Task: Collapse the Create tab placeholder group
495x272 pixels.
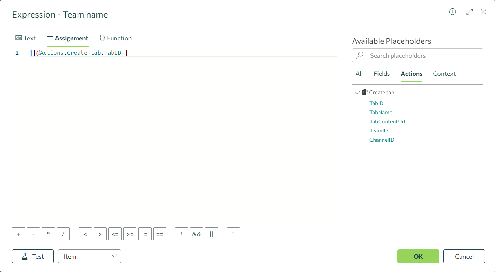Action: 357,92
